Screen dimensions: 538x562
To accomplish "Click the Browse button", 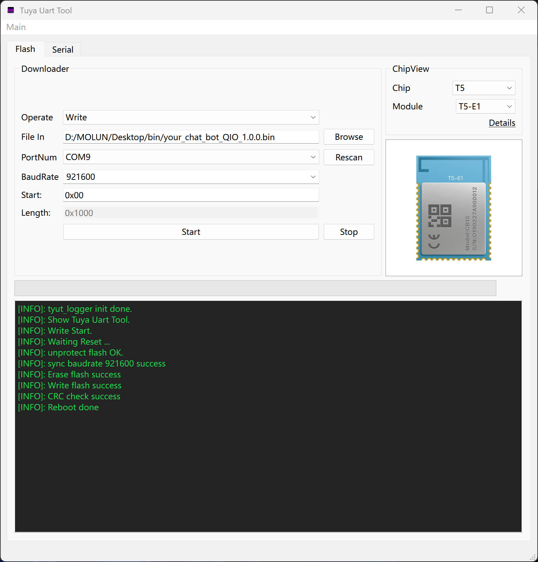I will pyautogui.click(x=349, y=137).
